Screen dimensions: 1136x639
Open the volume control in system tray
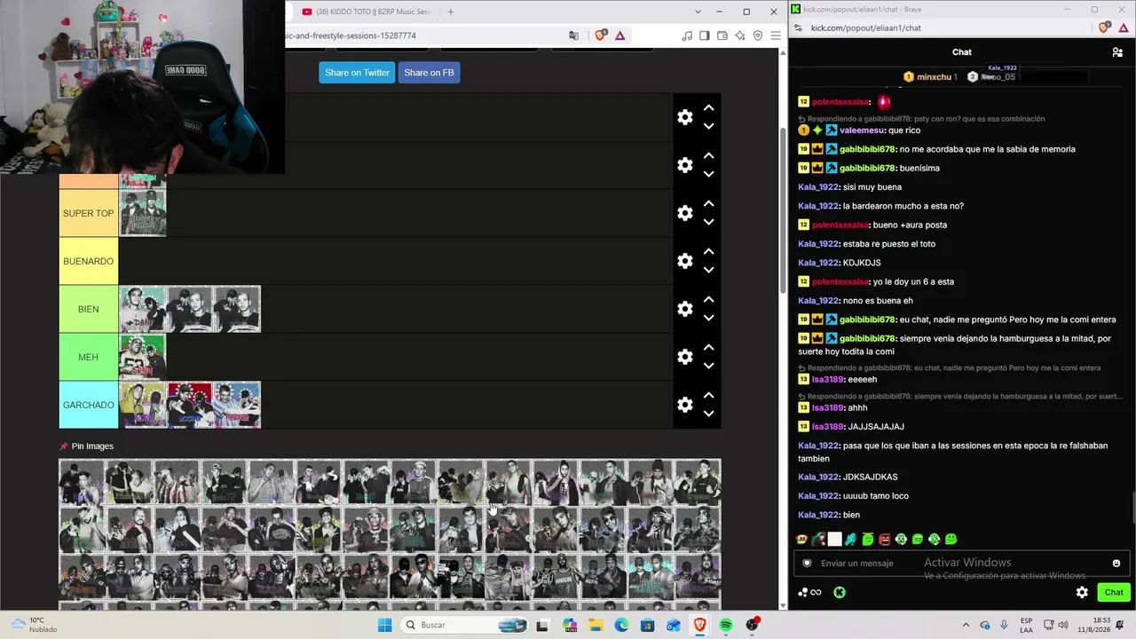tap(1064, 625)
